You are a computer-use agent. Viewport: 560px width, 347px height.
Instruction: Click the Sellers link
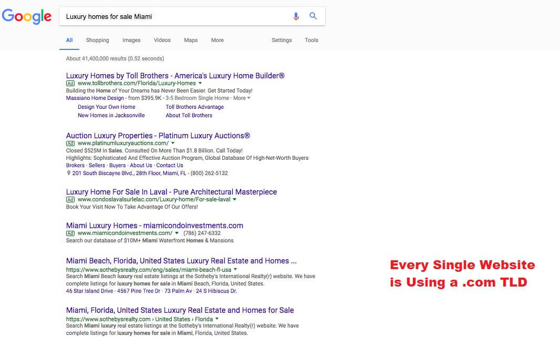point(97,166)
